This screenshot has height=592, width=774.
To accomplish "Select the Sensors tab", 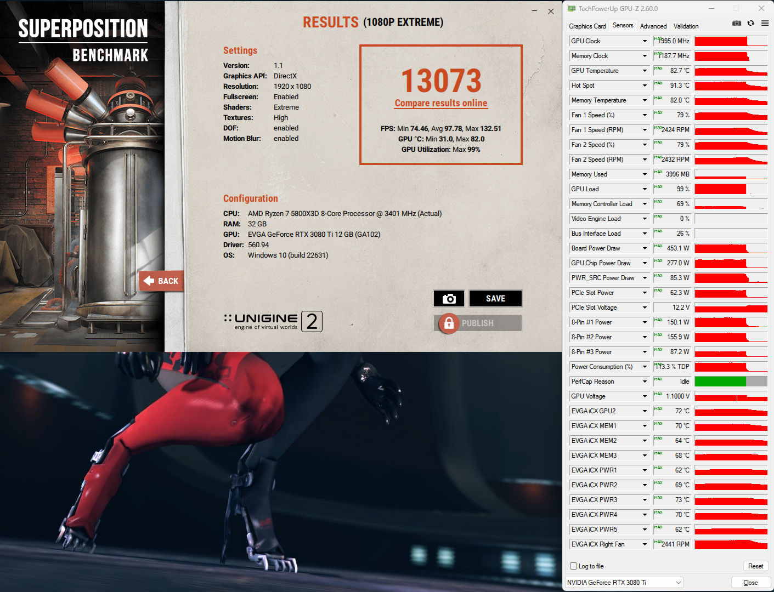I will click(623, 25).
